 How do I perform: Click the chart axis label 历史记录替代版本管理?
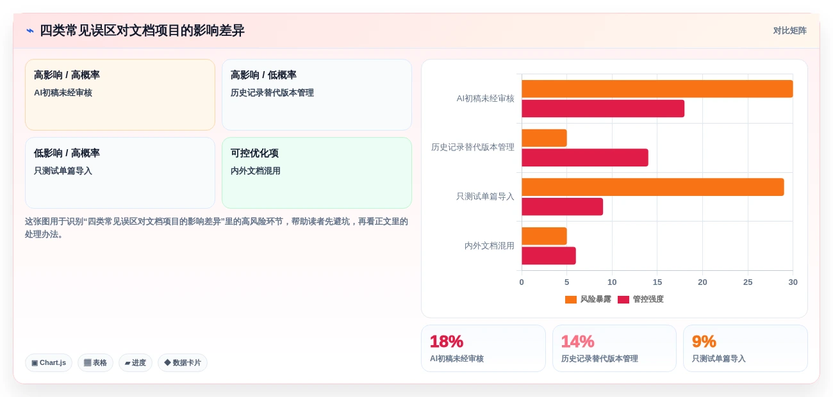tap(473, 147)
